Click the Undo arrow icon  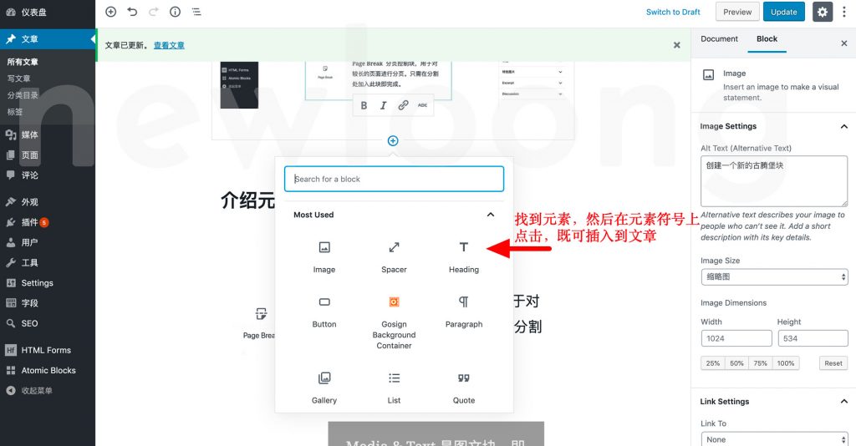pos(132,12)
